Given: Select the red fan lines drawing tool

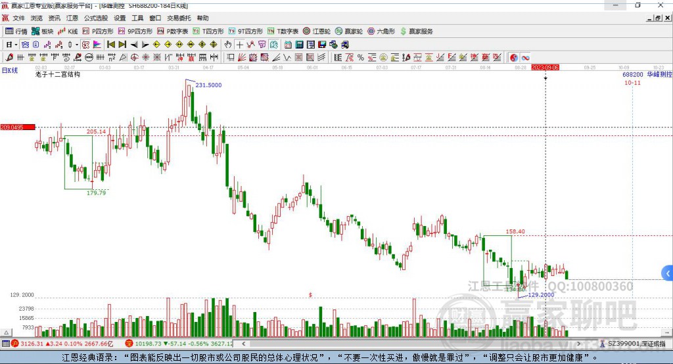Looking at the screenshot, I should (x=242, y=58).
